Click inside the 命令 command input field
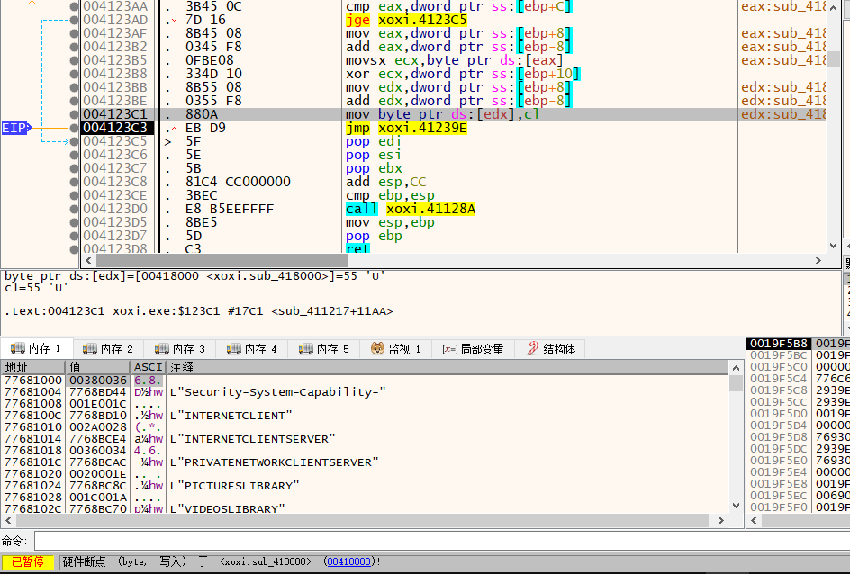This screenshot has height=574, width=850. 360,542
